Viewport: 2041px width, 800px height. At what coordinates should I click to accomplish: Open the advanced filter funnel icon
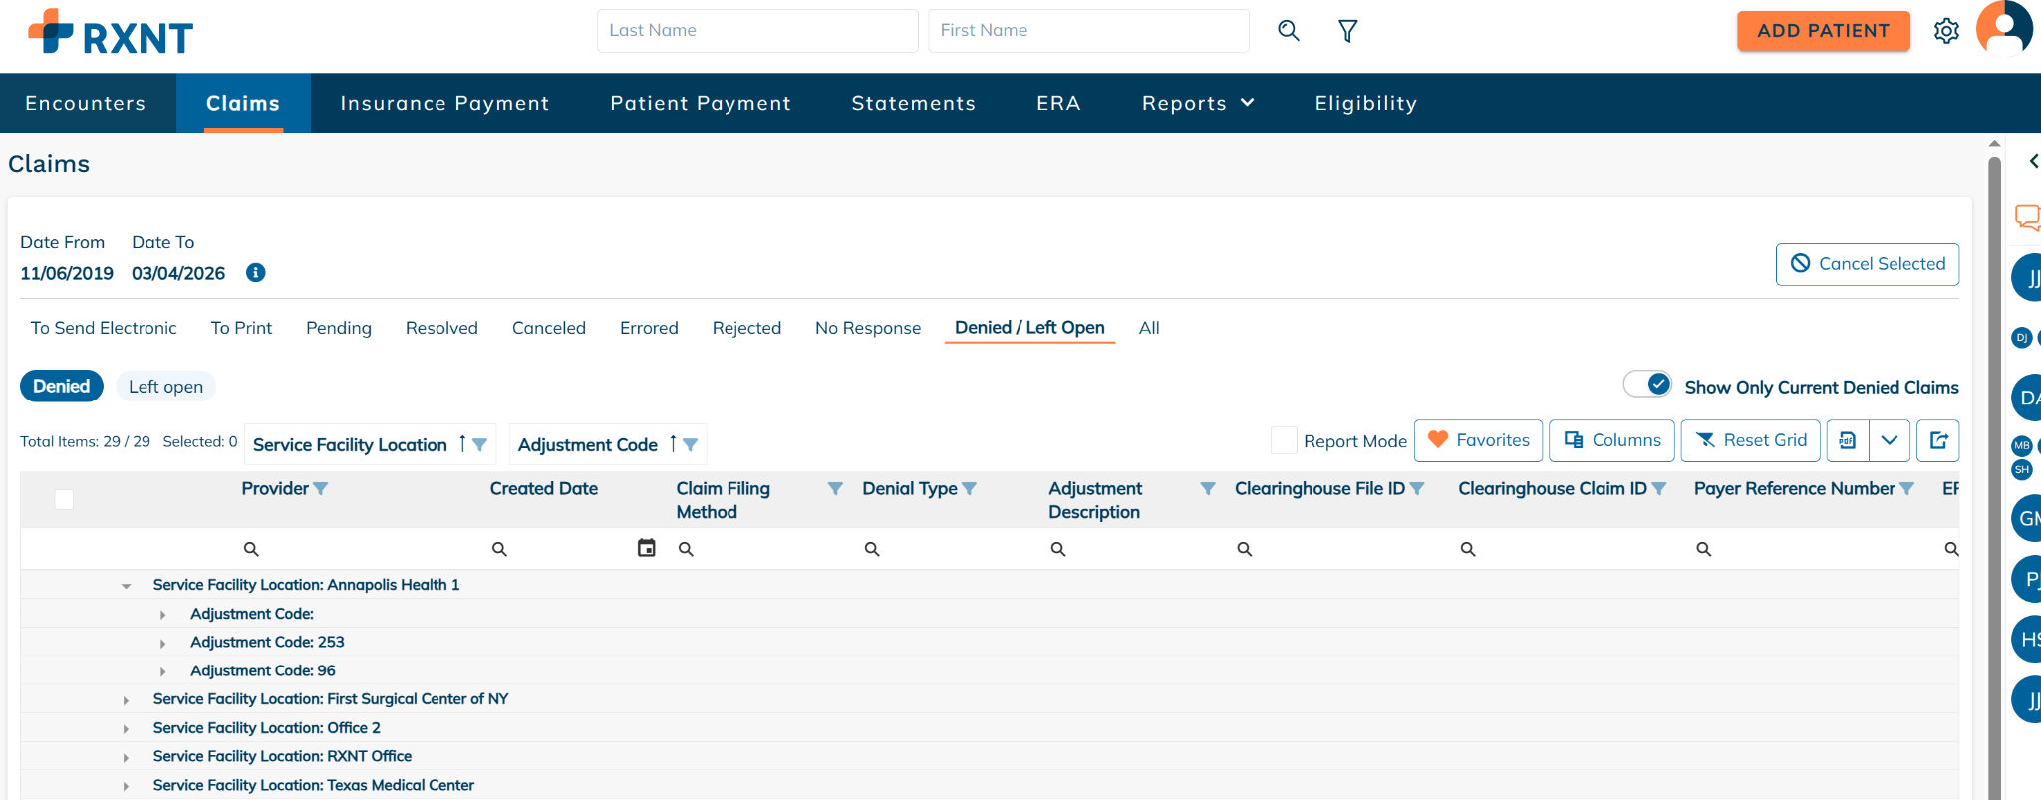[1347, 31]
